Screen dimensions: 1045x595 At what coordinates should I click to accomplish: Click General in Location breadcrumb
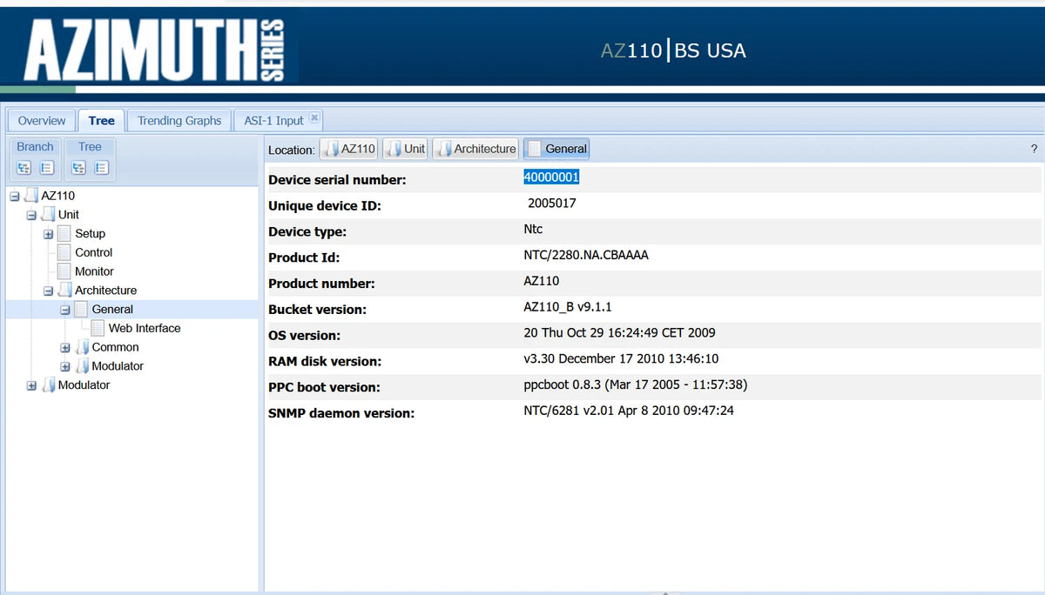557,149
